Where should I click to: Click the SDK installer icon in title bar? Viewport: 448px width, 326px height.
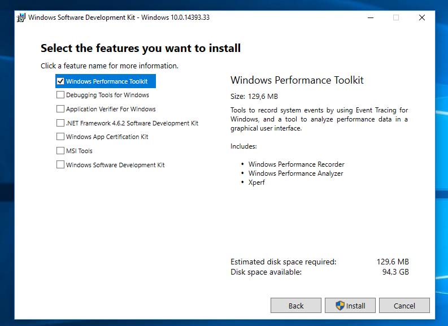(21, 18)
